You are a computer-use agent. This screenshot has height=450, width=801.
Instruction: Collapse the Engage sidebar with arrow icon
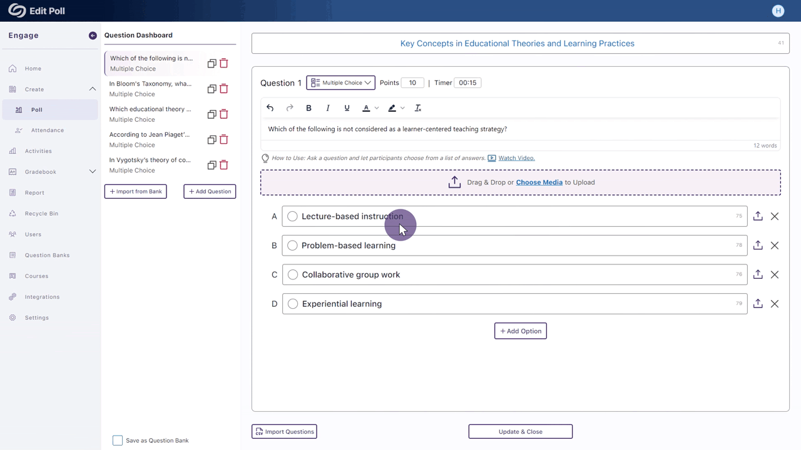coord(93,36)
